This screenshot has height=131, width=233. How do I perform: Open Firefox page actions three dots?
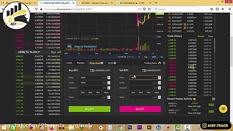pos(140,9)
